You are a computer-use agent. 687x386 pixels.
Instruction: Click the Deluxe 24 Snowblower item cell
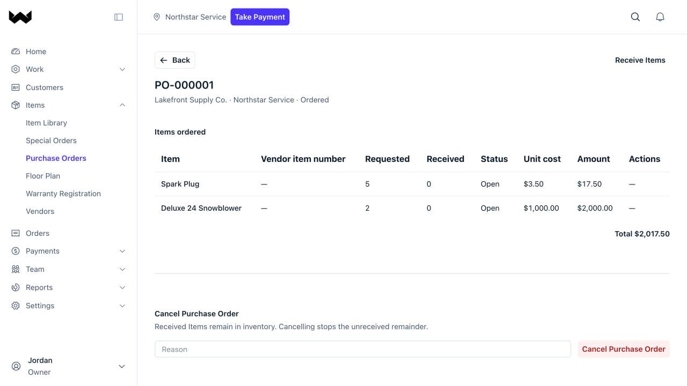(201, 208)
